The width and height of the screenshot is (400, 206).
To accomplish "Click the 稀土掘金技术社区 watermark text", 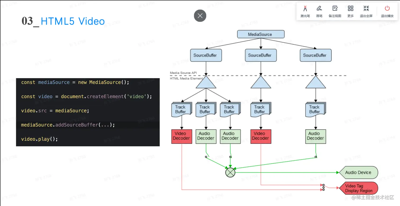I will [373, 197].
